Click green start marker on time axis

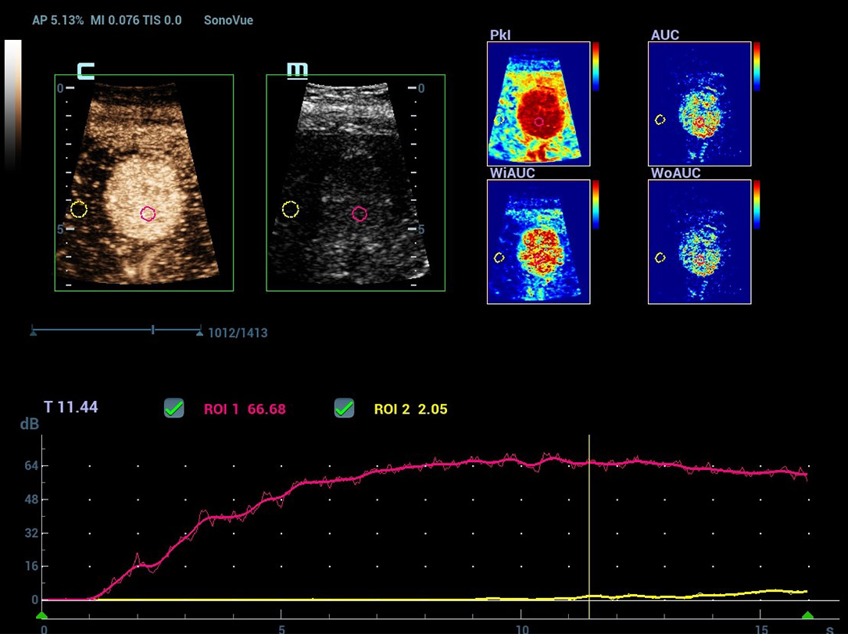[41, 616]
